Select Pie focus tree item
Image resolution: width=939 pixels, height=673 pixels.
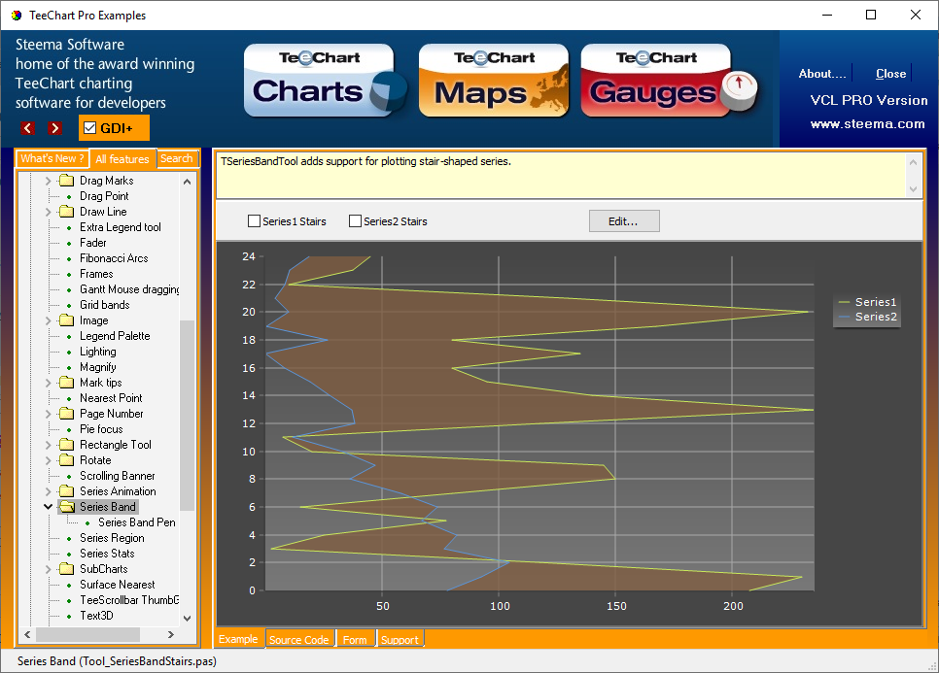(x=101, y=429)
